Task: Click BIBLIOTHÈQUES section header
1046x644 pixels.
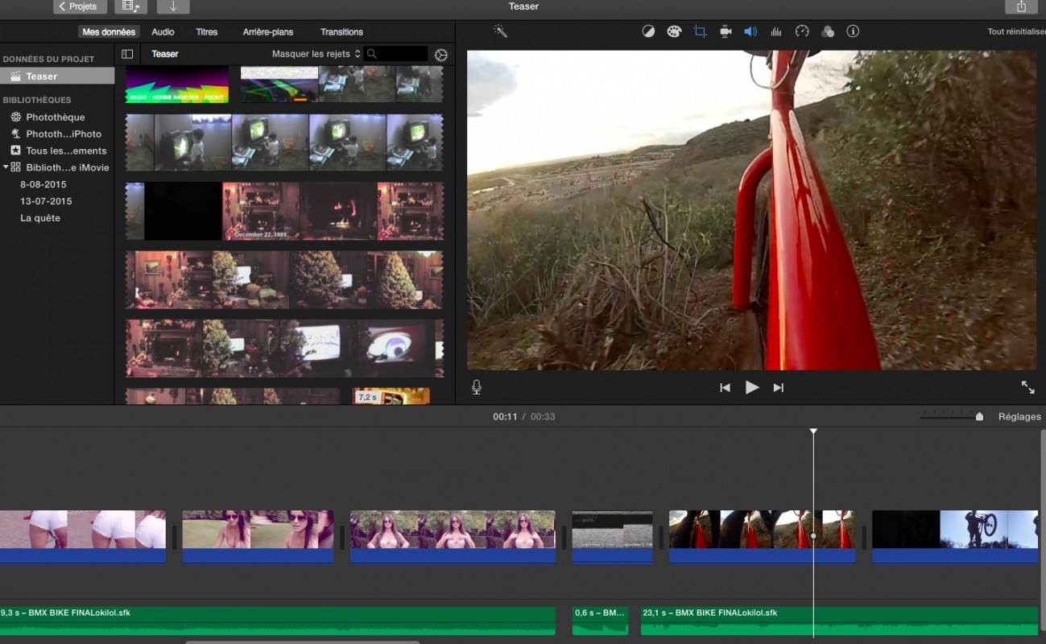Action: click(x=37, y=101)
